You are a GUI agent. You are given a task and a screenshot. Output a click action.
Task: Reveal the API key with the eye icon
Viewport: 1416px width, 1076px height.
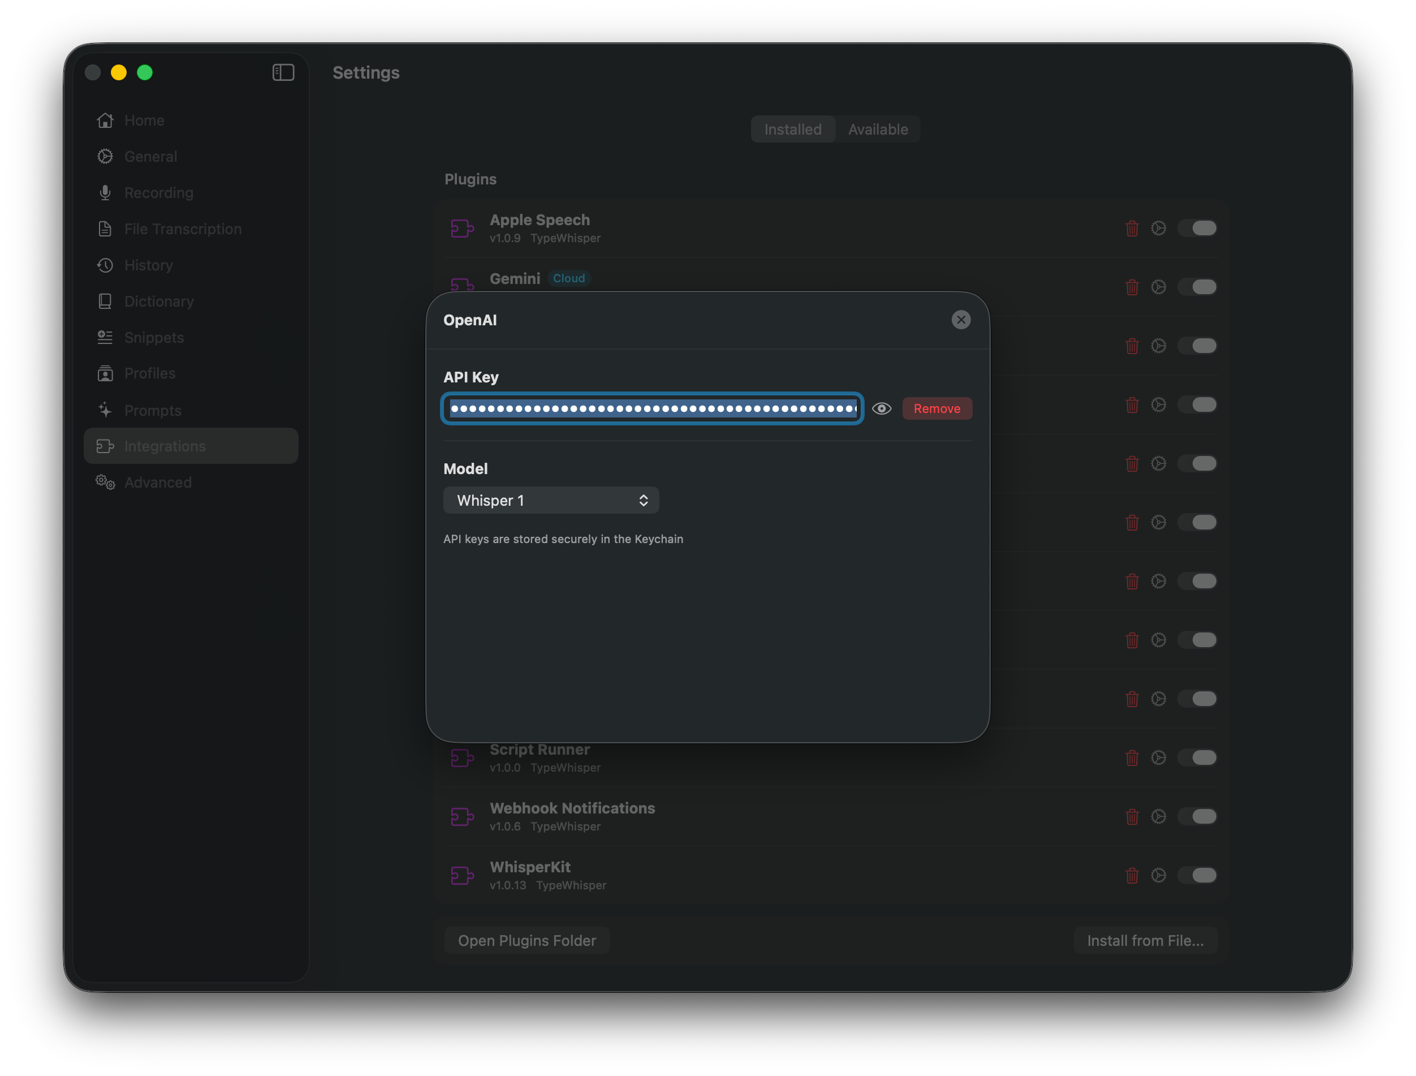882,408
